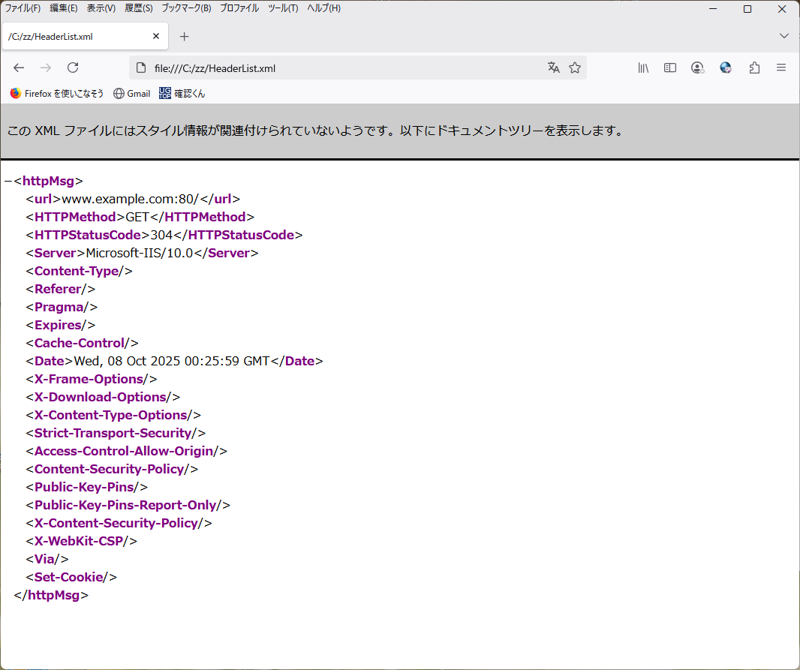Open the ヘルプ(H) menu
Screen dimensions: 800x670
[324, 8]
